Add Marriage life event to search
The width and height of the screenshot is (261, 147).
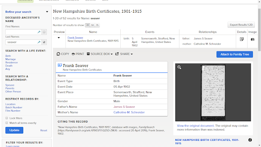[x=11, y=59]
